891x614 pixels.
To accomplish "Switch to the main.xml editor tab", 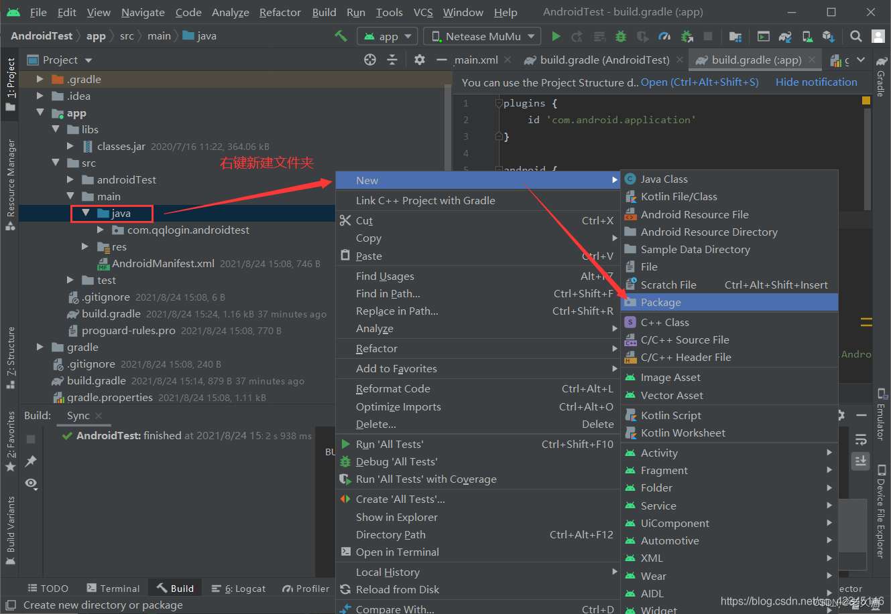I will (476, 60).
